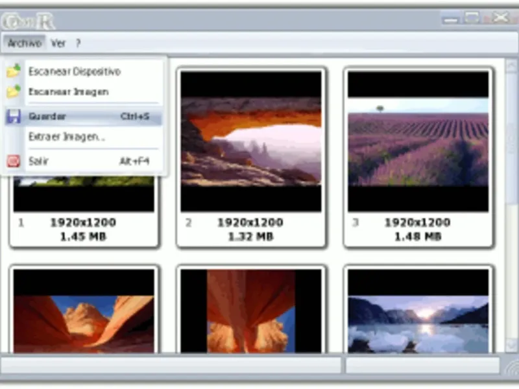519x389 pixels.
Task: Maximize the window
Action: 472,18
